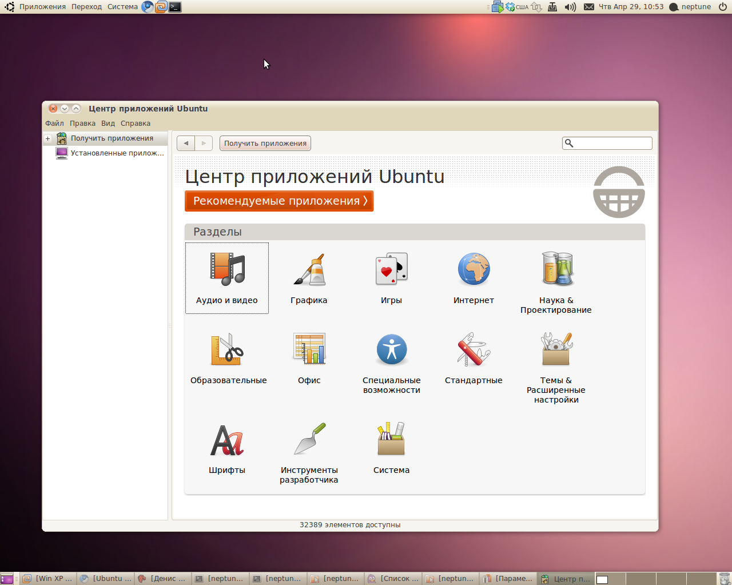Select Получить приложения in the sidebar
Image resolution: width=732 pixels, height=585 pixels.
tap(105, 138)
